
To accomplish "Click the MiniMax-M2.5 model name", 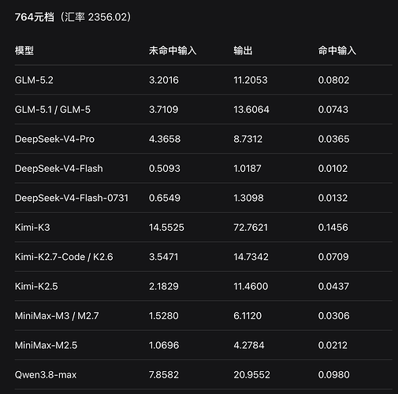I will [x=46, y=345].
